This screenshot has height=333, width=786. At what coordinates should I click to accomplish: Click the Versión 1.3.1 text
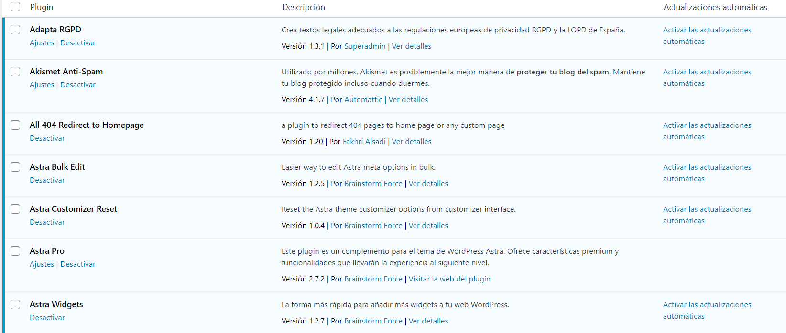[303, 46]
